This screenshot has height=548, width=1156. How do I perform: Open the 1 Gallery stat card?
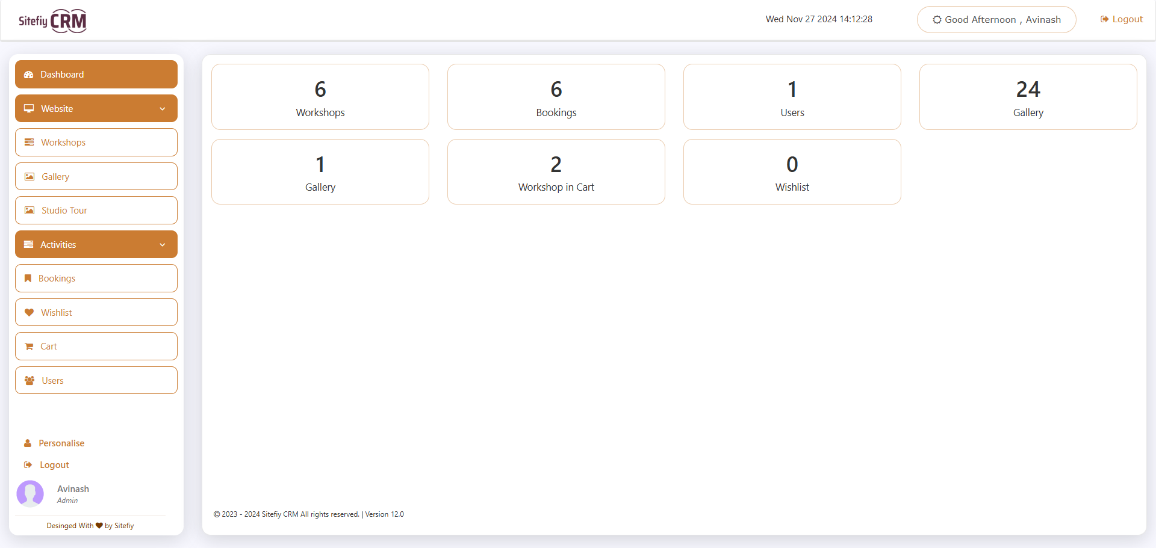click(x=320, y=172)
